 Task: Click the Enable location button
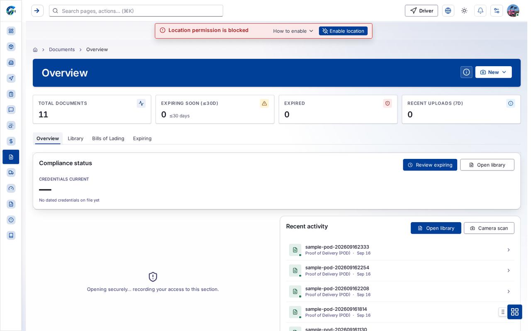click(343, 31)
